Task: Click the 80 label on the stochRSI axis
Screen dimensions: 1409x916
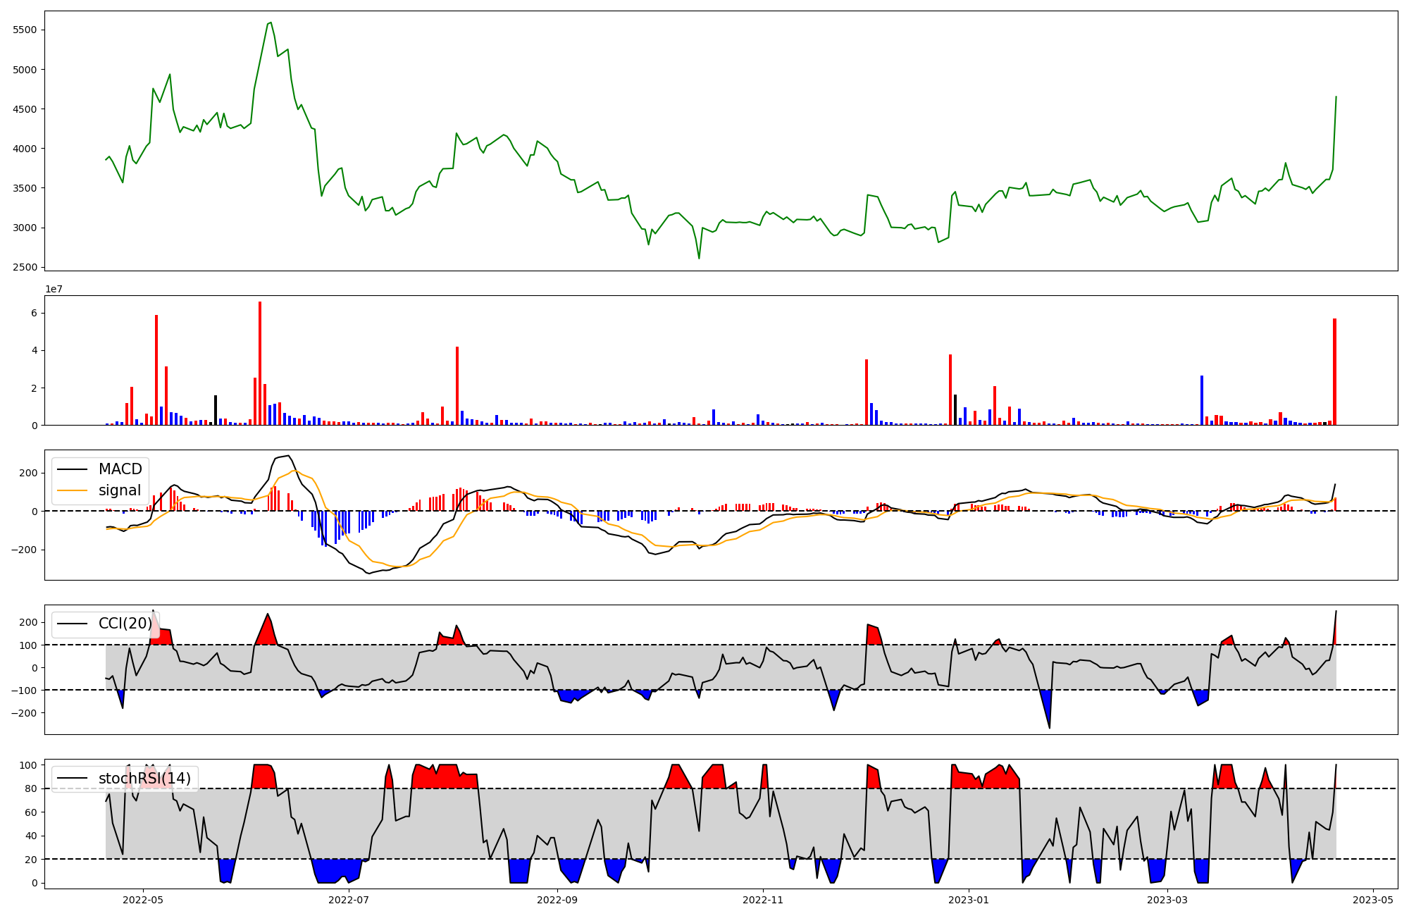Action: [31, 788]
